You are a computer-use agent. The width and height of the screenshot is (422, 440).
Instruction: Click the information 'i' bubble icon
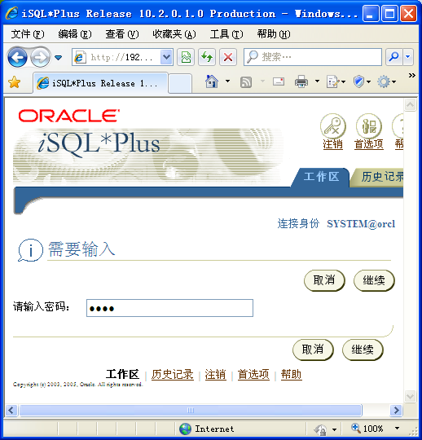pos(30,250)
